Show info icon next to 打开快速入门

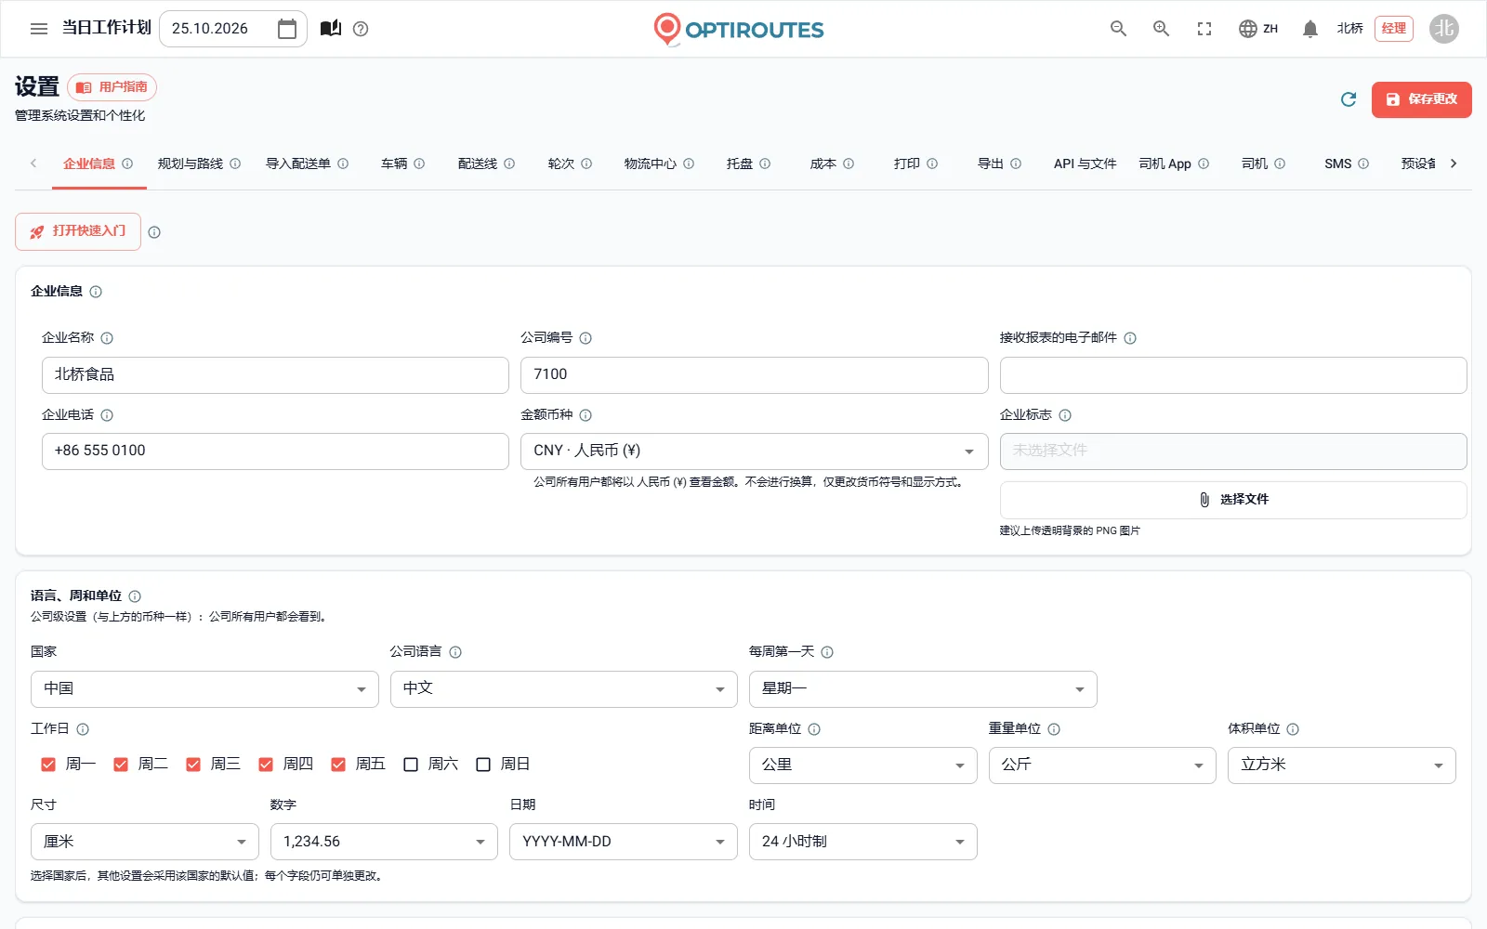[x=154, y=232]
